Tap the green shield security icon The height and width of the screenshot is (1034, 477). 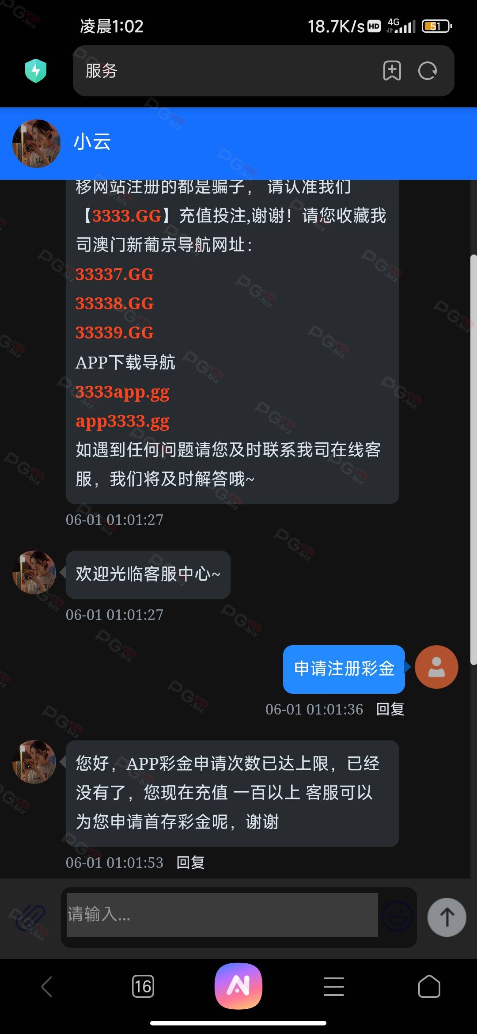coord(36,71)
